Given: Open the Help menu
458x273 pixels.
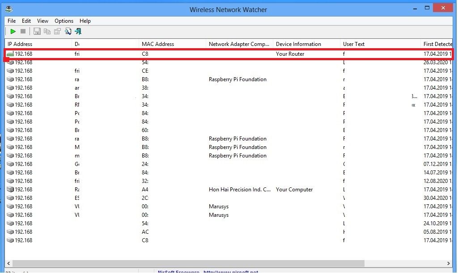Looking at the screenshot, I should click(x=85, y=21).
